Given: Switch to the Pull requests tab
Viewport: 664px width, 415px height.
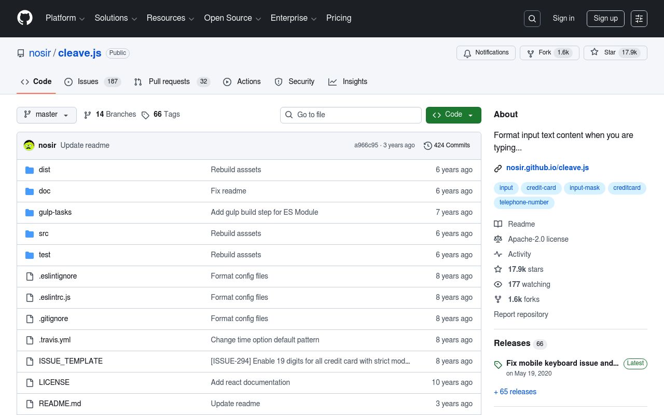Looking at the screenshot, I should point(169,81).
